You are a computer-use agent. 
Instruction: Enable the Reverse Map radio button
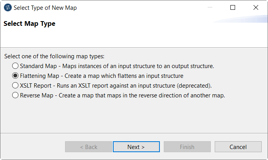click(15, 95)
